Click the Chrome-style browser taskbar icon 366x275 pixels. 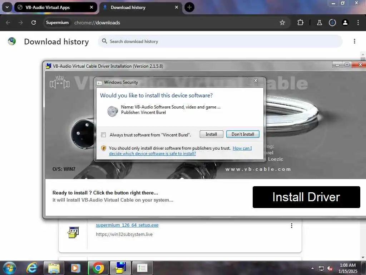point(98,268)
